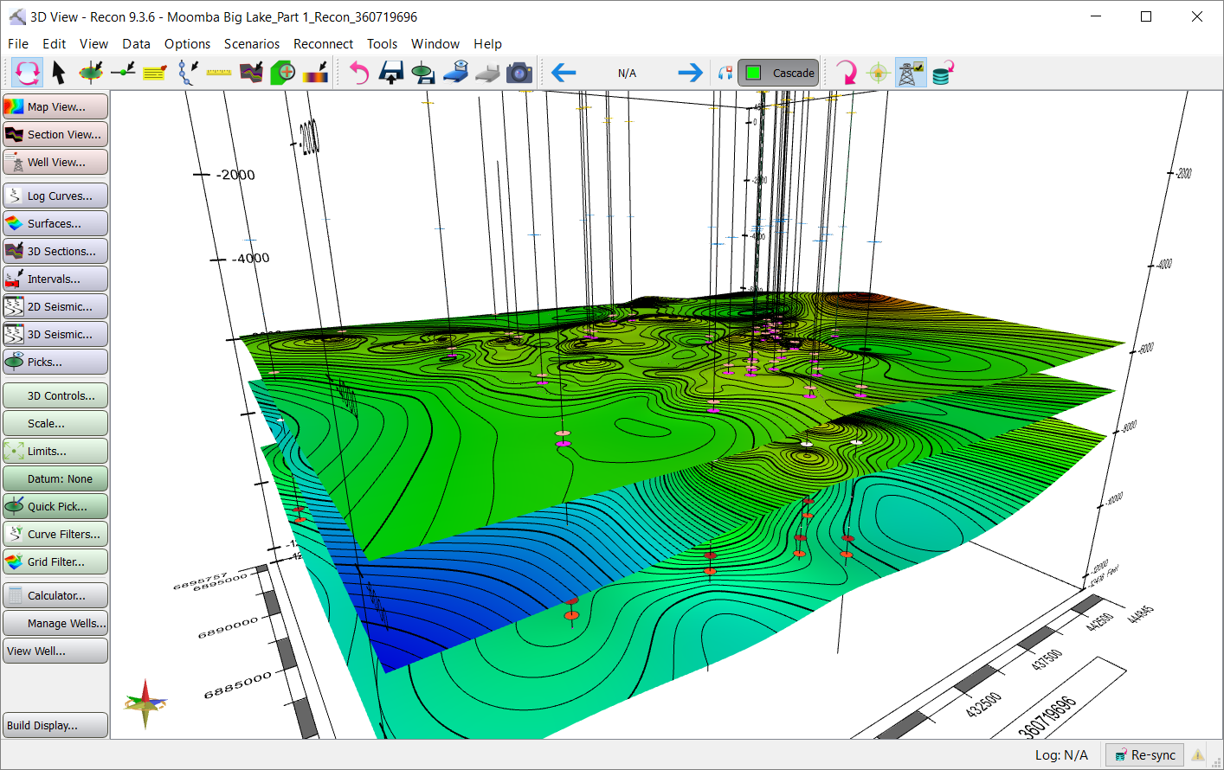Screen dimensions: 1224x770
Task: Click the pink undo arrow icon
Action: coord(359,74)
